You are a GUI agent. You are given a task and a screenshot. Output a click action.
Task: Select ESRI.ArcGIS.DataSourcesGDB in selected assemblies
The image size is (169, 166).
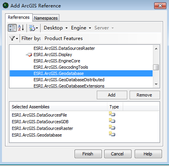40,122
